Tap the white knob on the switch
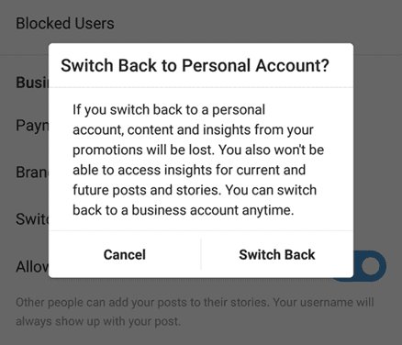Screen dimensions: 402x345 click(x=371, y=266)
